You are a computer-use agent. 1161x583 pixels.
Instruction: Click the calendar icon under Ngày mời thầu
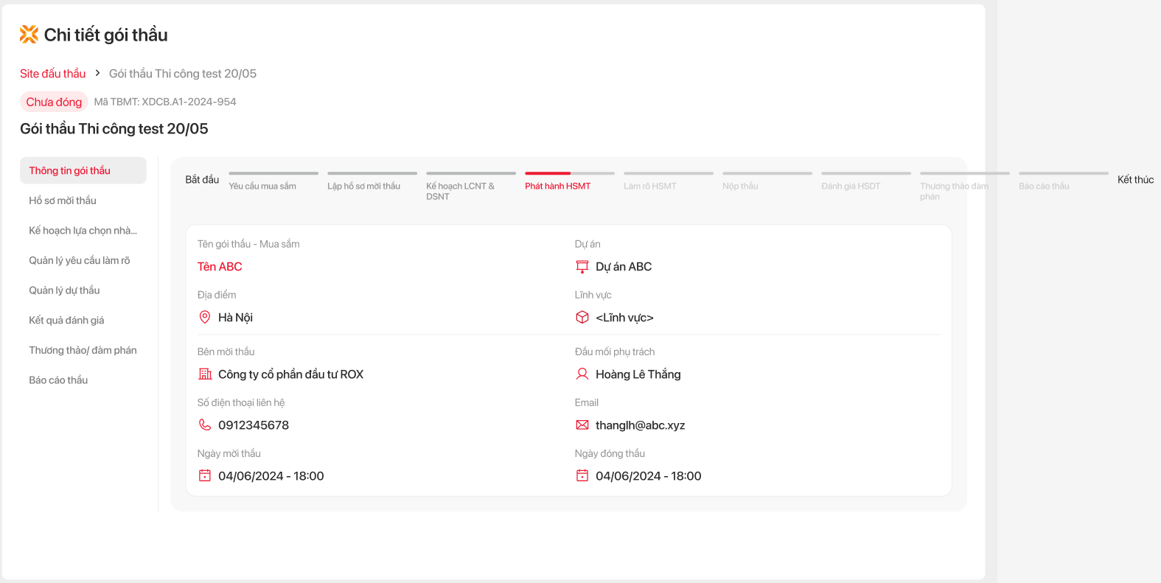coord(205,476)
